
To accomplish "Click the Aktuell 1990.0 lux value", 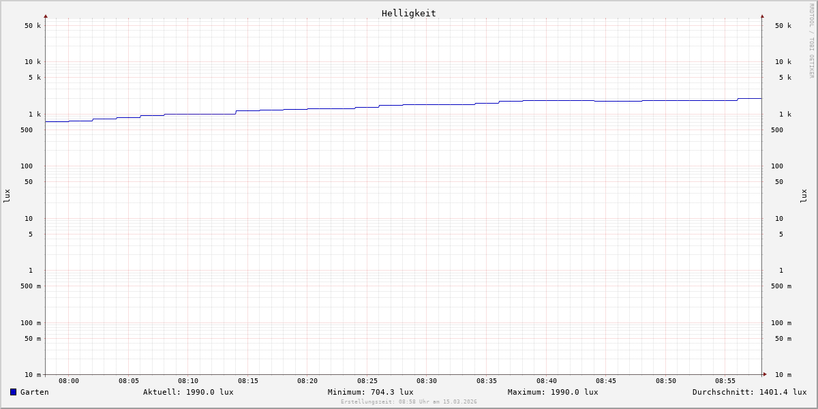I will 188,392.
